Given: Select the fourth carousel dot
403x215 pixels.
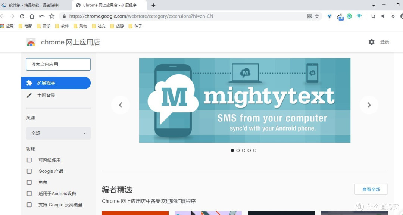Looking at the screenshot, I should [x=249, y=150].
